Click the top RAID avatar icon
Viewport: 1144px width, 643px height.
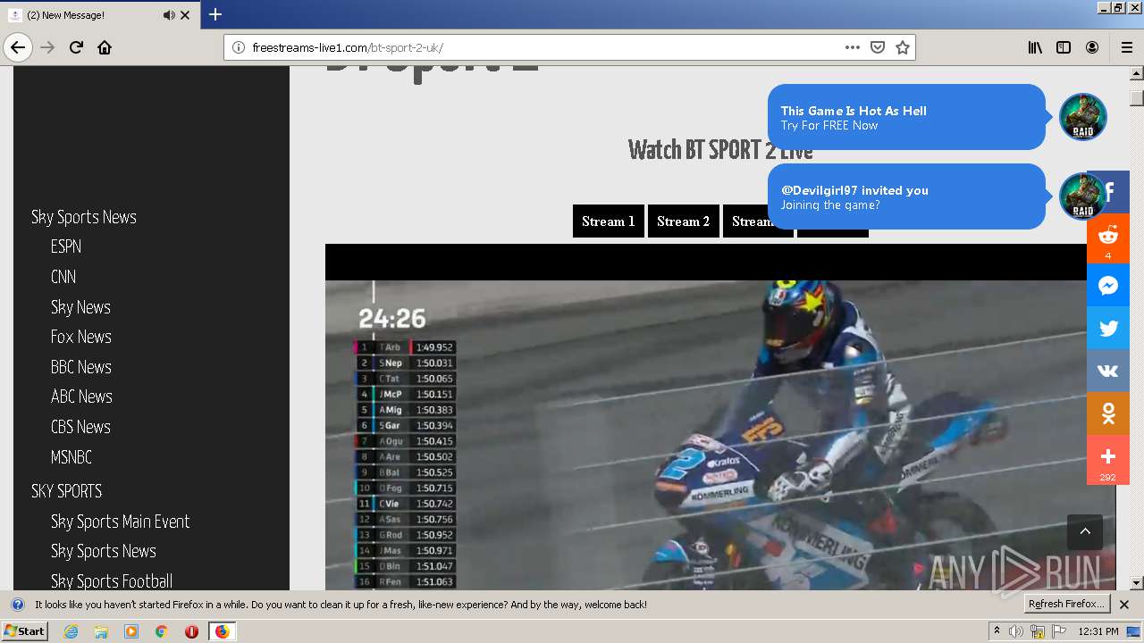pyautogui.click(x=1083, y=117)
